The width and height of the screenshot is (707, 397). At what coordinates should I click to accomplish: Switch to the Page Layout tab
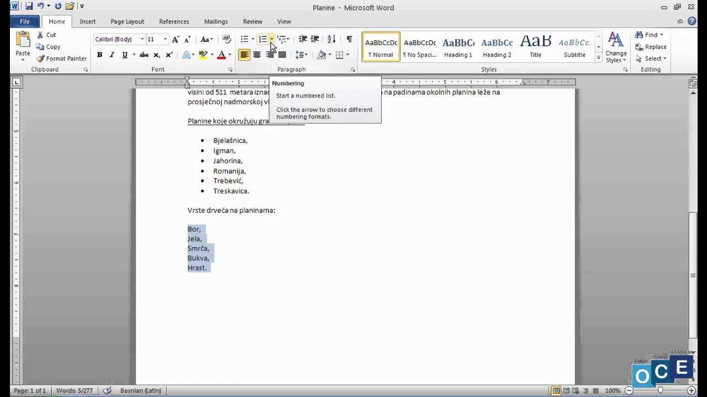[x=127, y=22]
